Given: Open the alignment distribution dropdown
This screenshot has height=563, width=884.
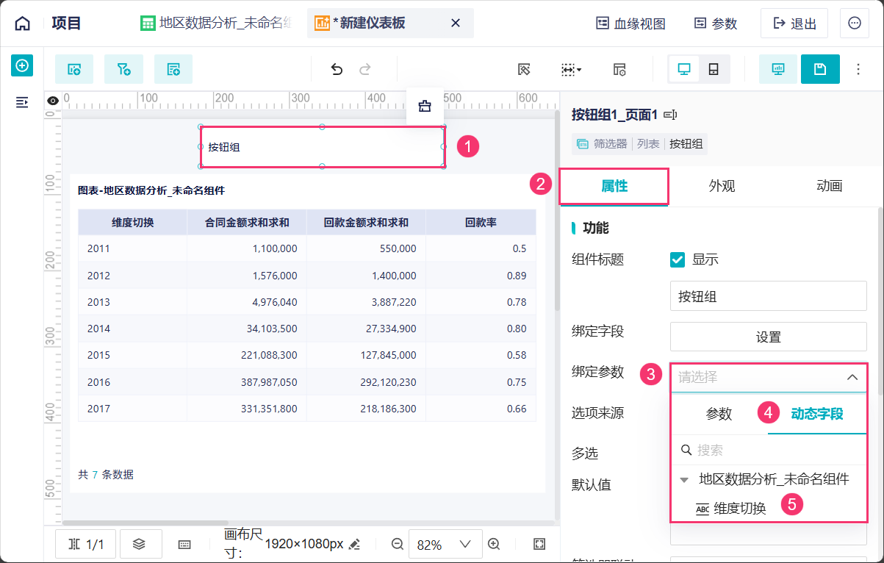Looking at the screenshot, I should (x=571, y=70).
